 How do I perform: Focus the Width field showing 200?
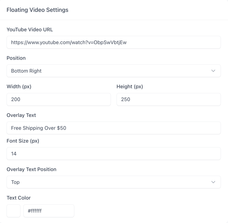(59, 99)
